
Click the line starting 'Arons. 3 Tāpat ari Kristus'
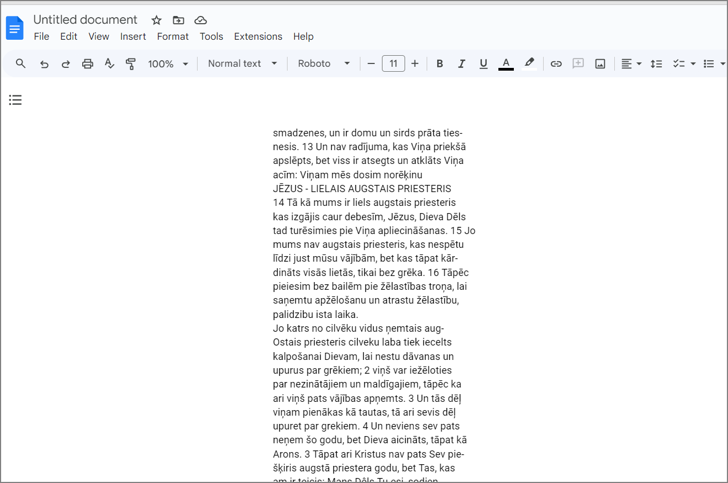[369, 454]
